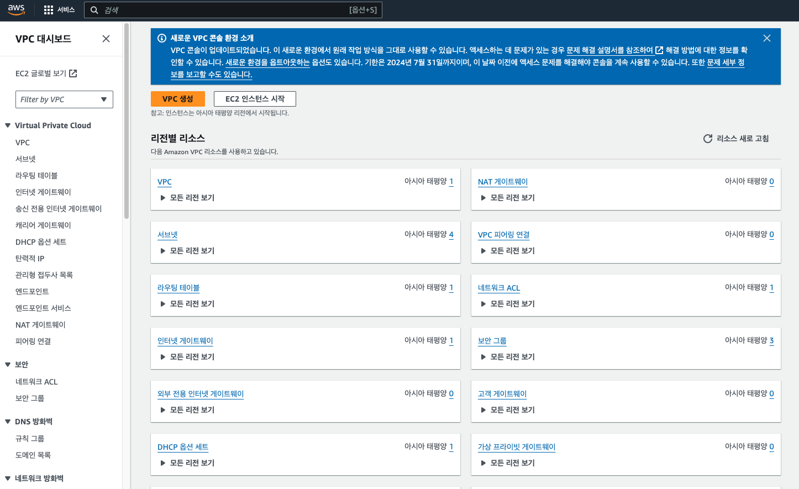Open 엔드포인트 서비스 in the sidebar

pyautogui.click(x=43, y=308)
